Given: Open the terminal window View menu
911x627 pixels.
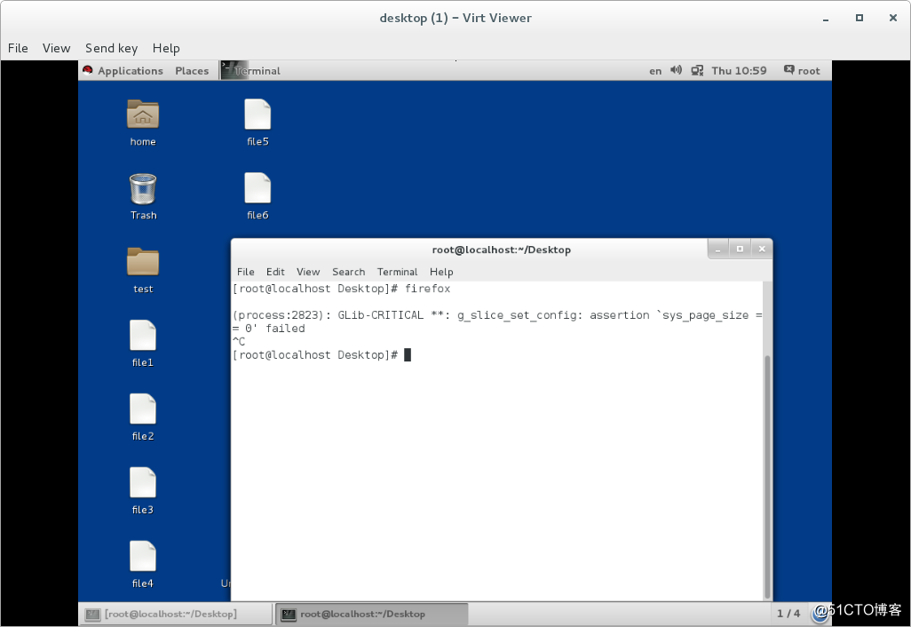Looking at the screenshot, I should pyautogui.click(x=308, y=272).
